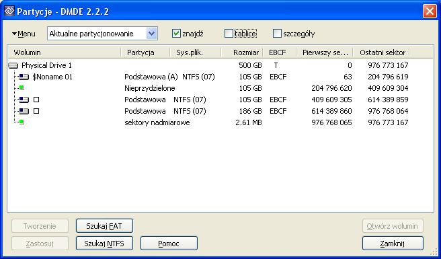Click the Pierwszy se... column header

coord(325,52)
